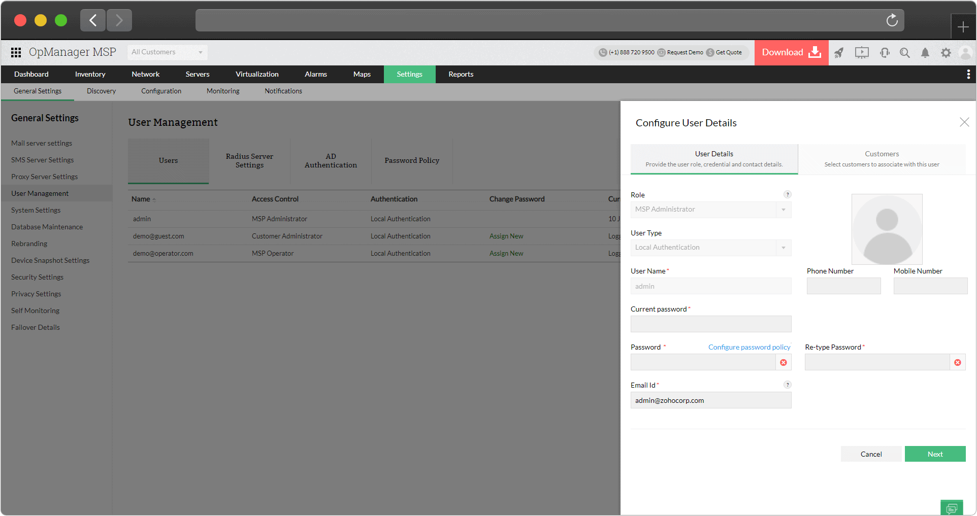The image size is (977, 516).
Task: Click the Configure password policy link
Action: coord(750,347)
